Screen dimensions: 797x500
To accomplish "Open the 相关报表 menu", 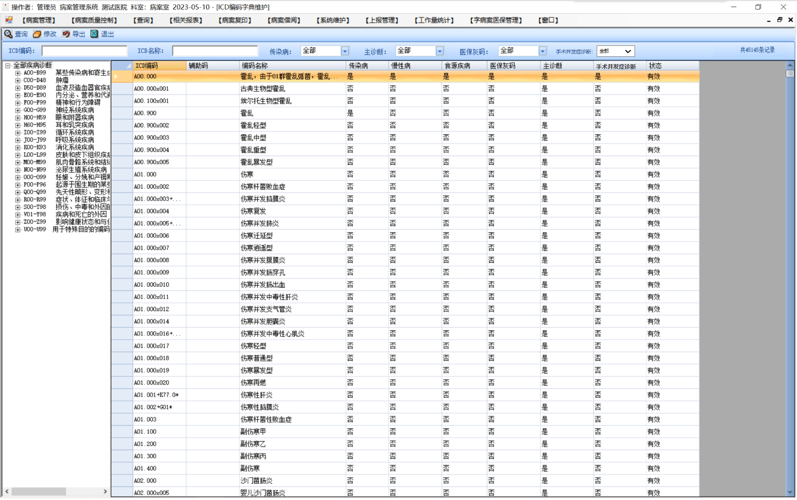I will pyautogui.click(x=186, y=20).
